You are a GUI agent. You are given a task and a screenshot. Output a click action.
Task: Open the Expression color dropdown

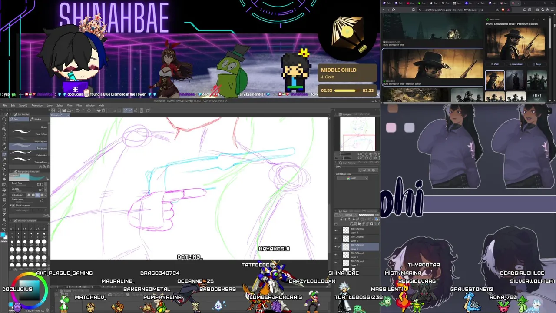pos(352,178)
